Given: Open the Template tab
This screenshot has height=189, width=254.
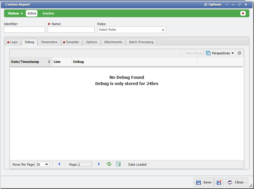Looking at the screenshot, I should (x=72, y=42).
